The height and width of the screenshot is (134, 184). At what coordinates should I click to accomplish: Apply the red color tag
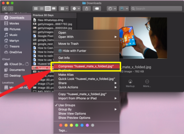click(x=61, y=125)
